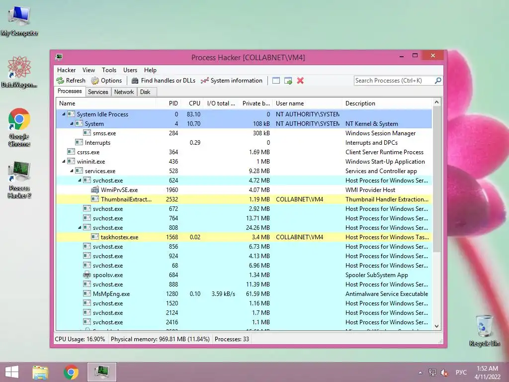The image size is (509, 382).
Task: Select the Processes tab
Action: [70, 92]
